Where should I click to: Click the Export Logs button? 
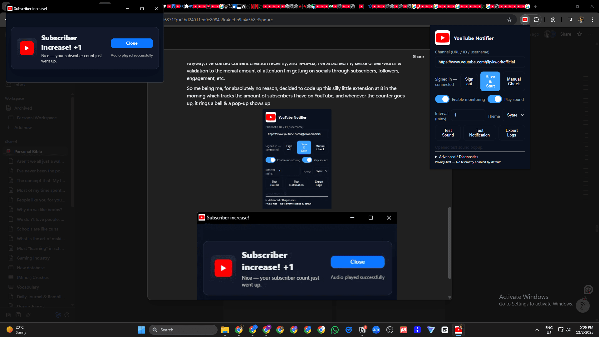pos(512,133)
